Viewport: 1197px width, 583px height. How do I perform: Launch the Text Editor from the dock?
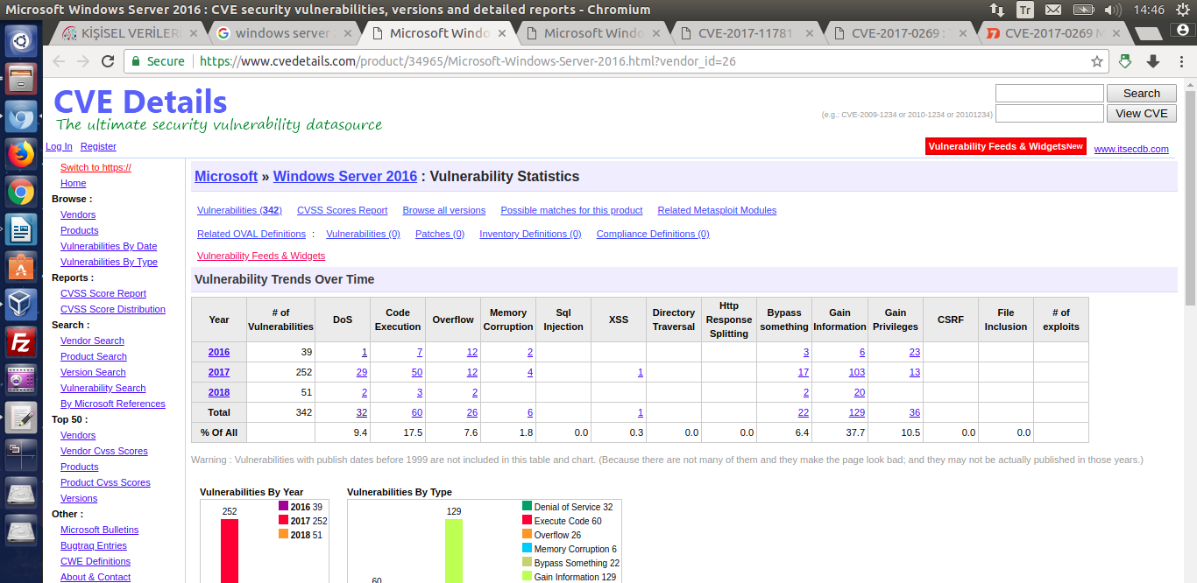click(21, 418)
